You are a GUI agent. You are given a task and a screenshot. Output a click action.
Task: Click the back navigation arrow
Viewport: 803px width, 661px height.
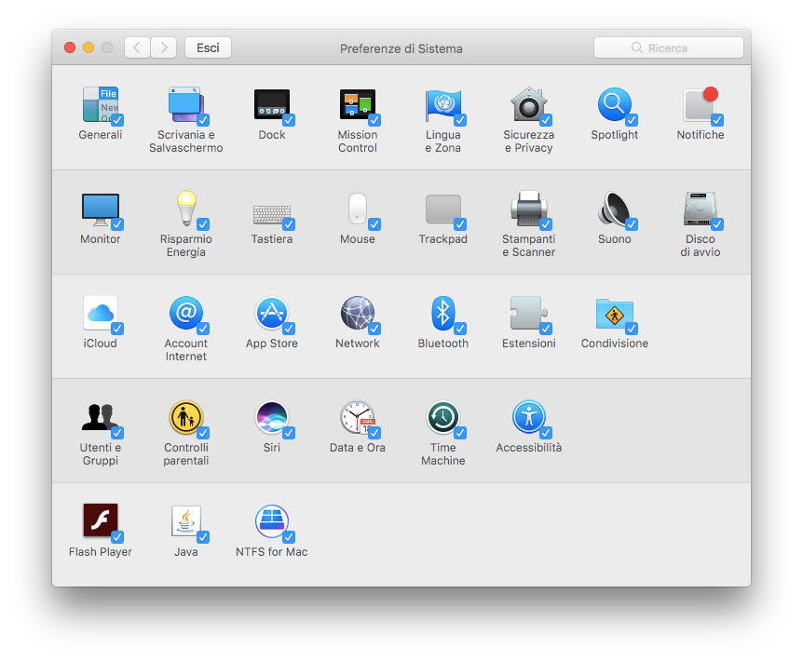pos(137,47)
